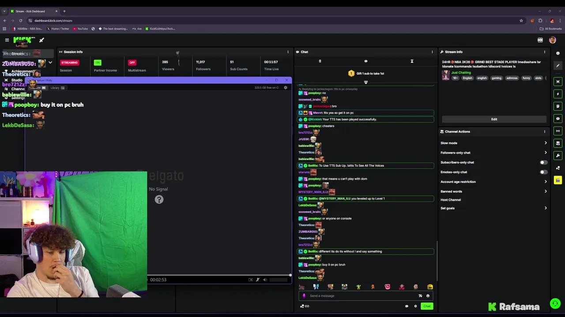Open the Channel Actions three-dot menu

[x=544, y=132]
